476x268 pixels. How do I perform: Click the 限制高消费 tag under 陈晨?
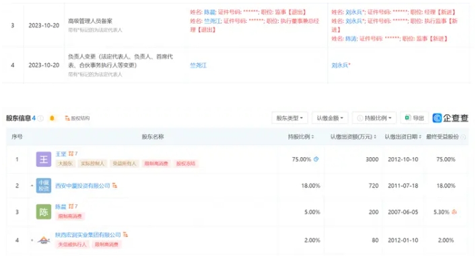70,216
